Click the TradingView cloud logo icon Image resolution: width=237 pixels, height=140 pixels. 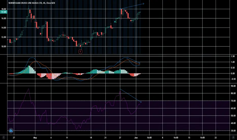pos(11,131)
